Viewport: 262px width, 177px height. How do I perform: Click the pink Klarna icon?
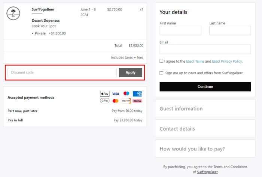pyautogui.click(x=137, y=101)
